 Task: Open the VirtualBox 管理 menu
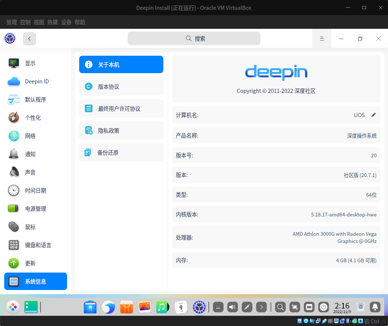point(12,22)
